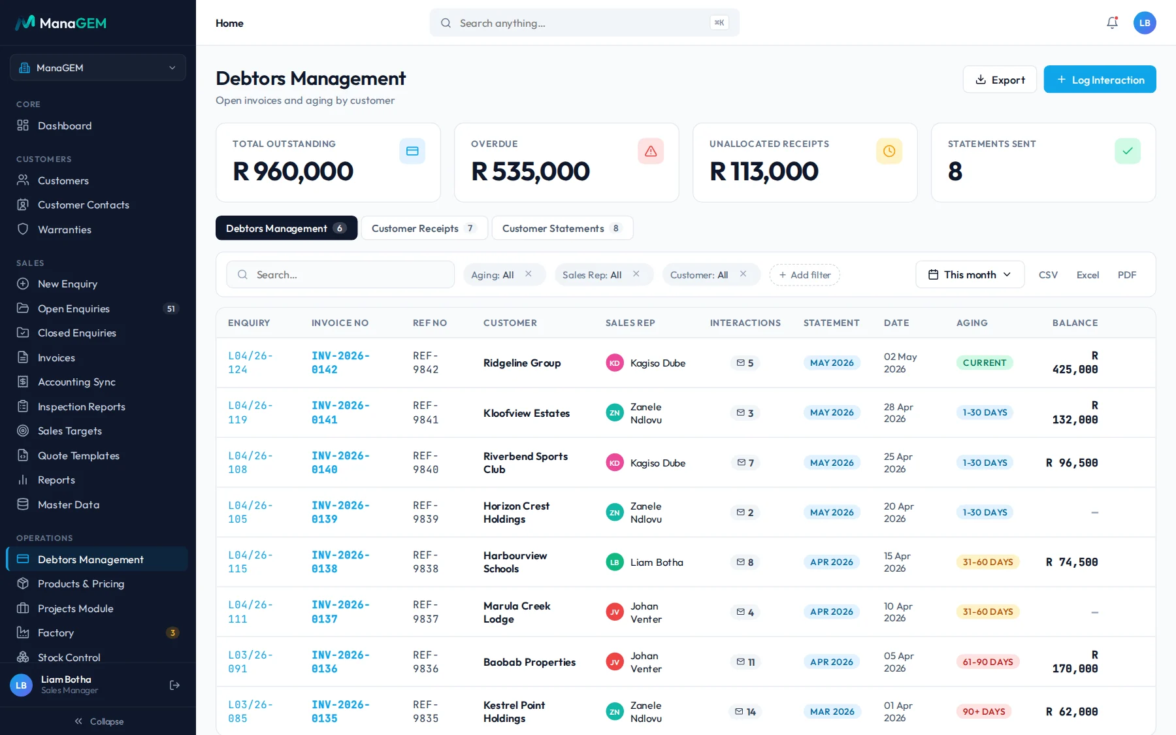This screenshot has width=1176, height=735.
Task: Remove the Aging: All filter
Action: pos(529,274)
